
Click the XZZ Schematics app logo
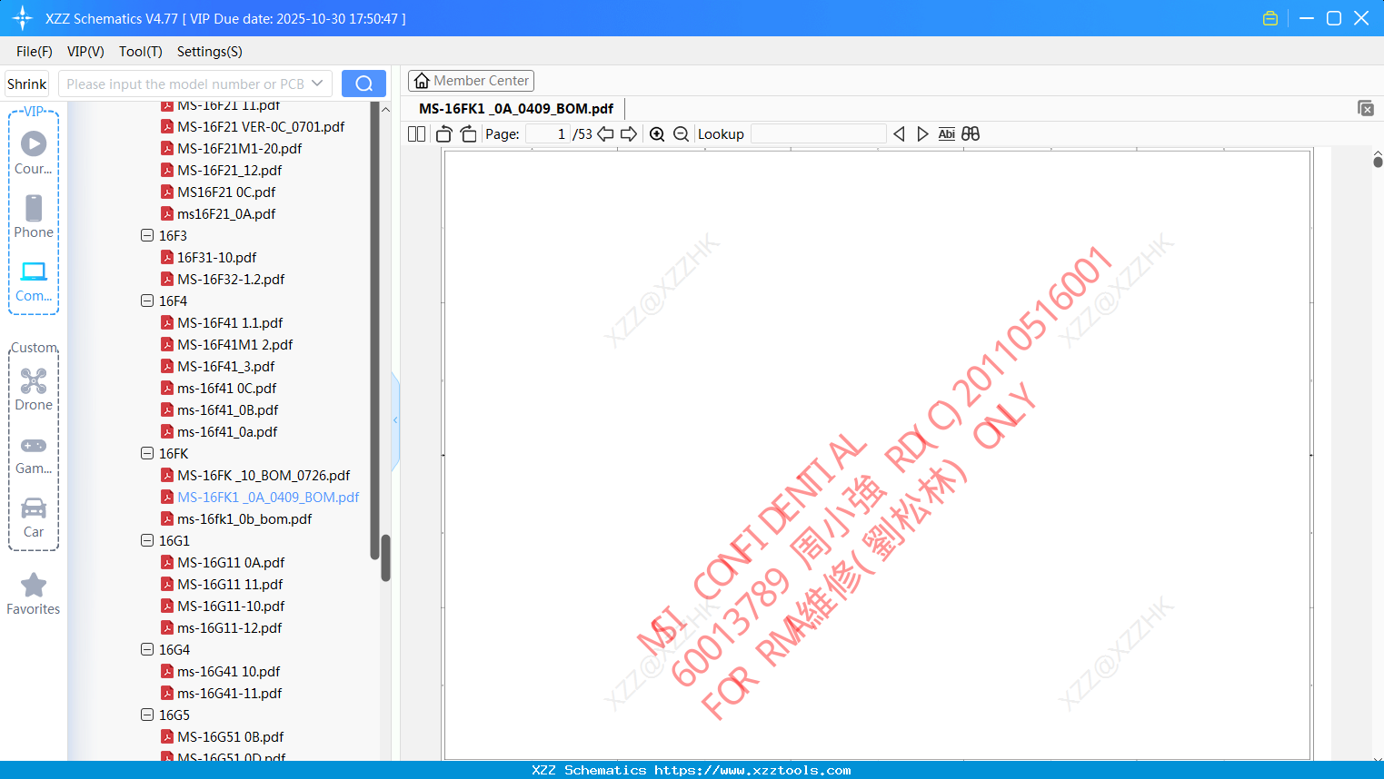(23, 18)
